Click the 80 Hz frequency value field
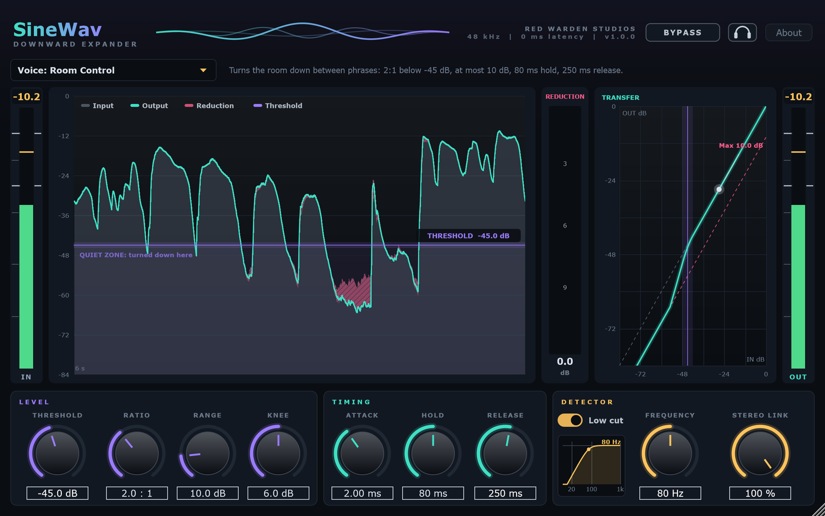825x516 pixels. pyautogui.click(x=670, y=493)
